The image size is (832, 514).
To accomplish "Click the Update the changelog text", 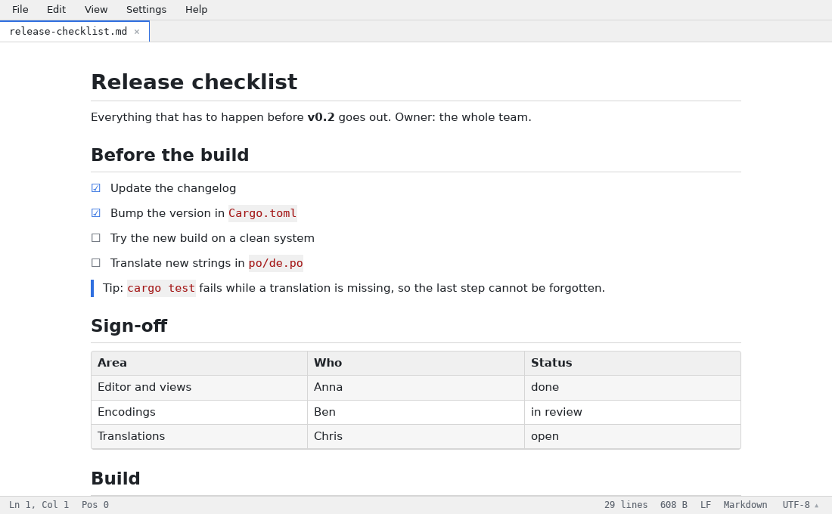I will (x=173, y=188).
